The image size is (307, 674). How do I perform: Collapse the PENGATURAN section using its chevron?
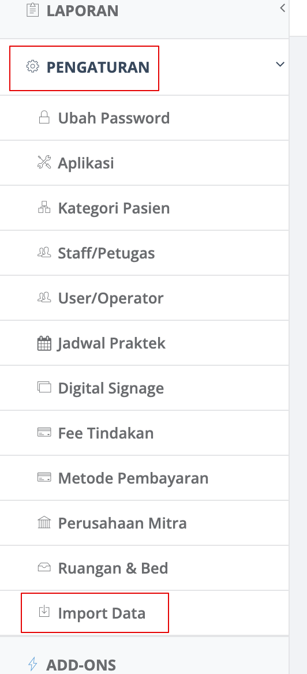(280, 65)
